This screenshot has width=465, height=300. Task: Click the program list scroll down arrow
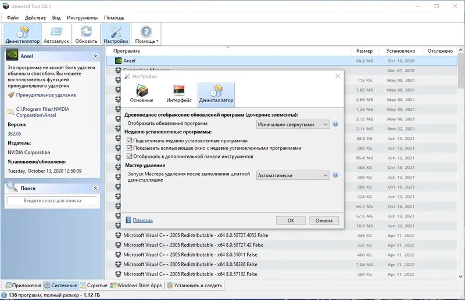pos(460,277)
